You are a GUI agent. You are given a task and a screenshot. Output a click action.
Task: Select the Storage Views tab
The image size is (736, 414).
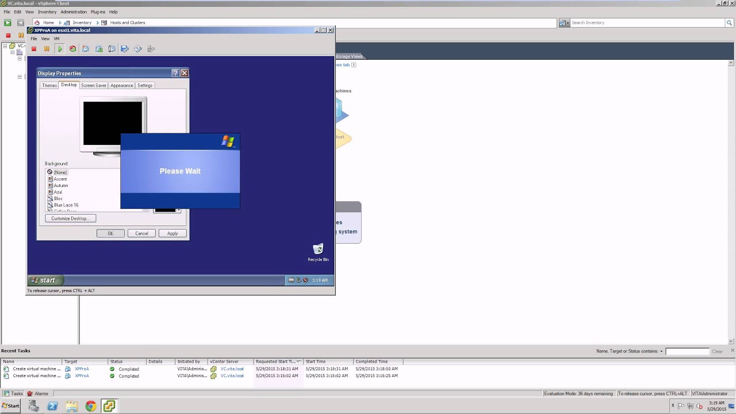[350, 56]
